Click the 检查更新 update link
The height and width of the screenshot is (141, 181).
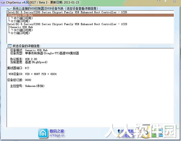127,131
